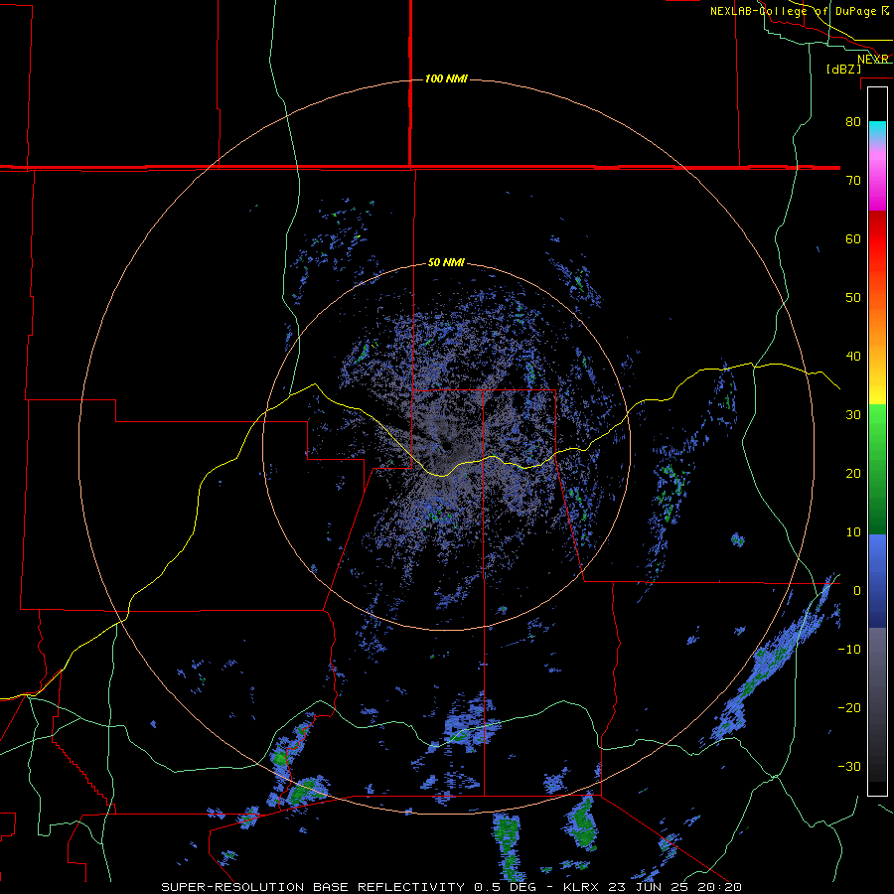Image resolution: width=894 pixels, height=894 pixels.
Task: Click the 20 value on color scale
Action: point(853,474)
